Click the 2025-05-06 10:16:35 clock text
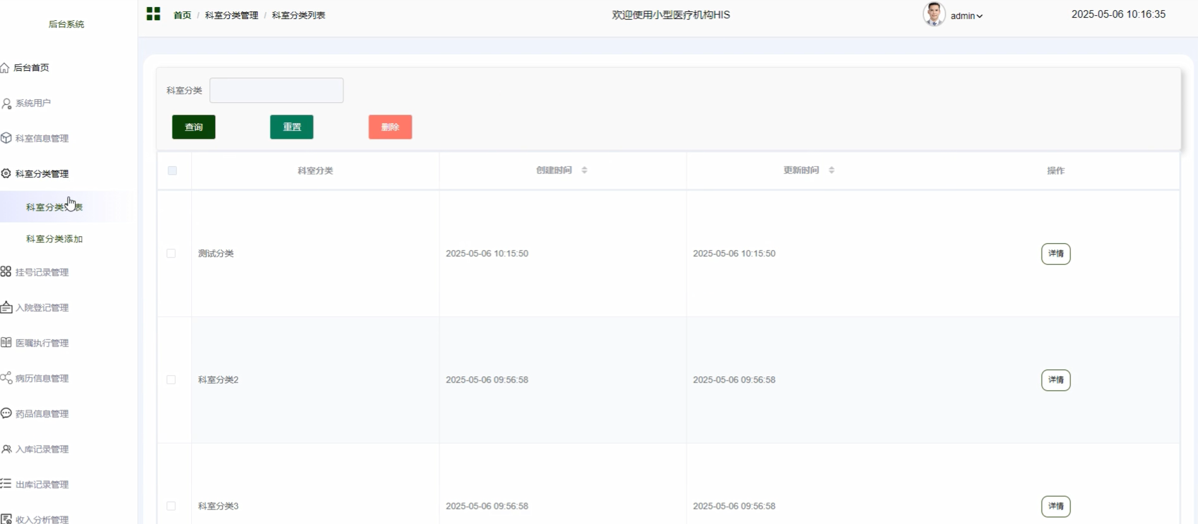 tap(1118, 14)
